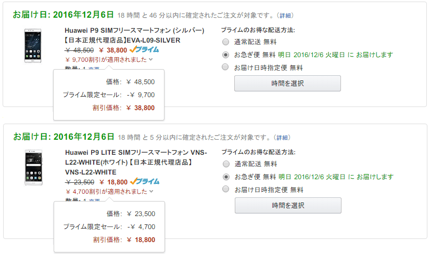The image size is (430, 254).
Task: Select お届け日時指定便 for the P9 LITE order
Action: point(226,189)
